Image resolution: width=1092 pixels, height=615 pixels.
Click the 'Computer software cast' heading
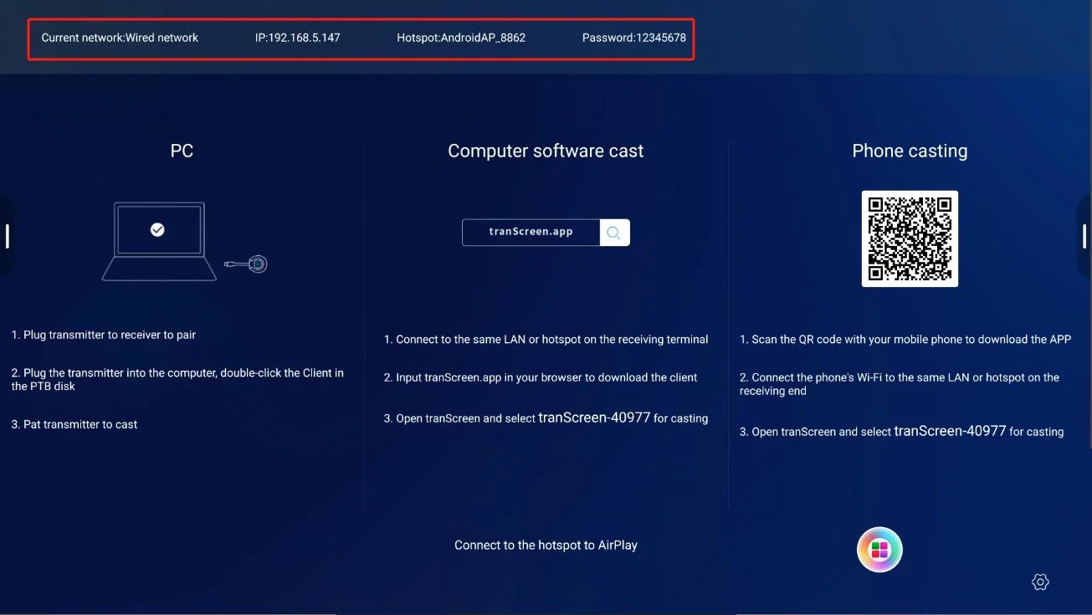546,151
